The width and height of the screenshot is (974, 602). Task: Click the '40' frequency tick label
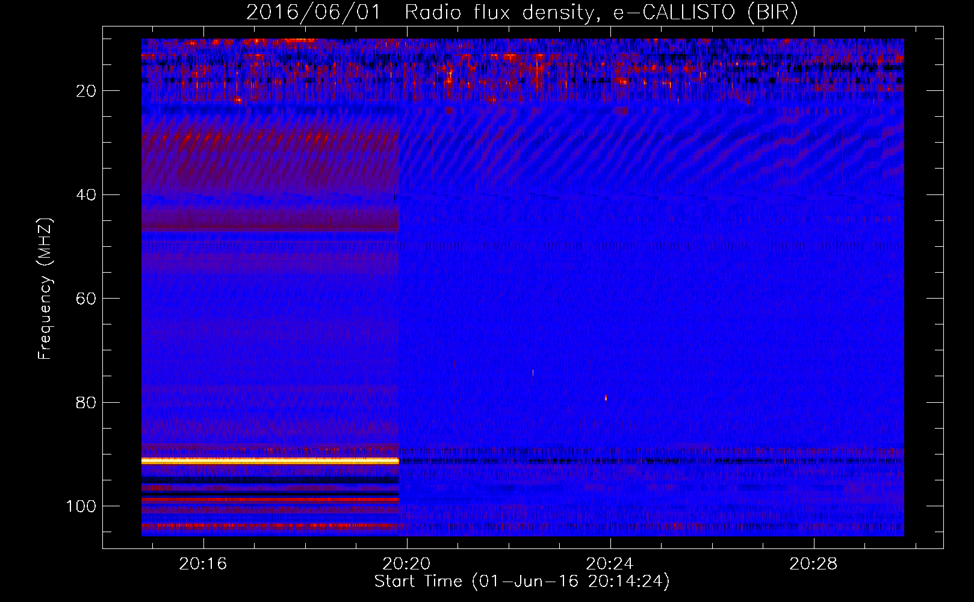tap(87, 195)
